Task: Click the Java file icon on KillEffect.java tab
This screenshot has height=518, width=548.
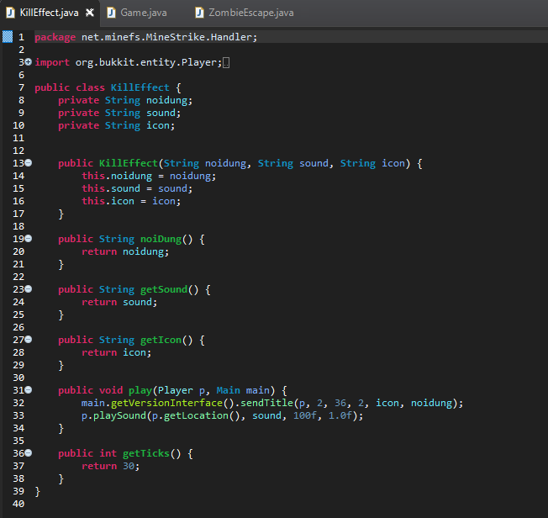Action: coord(10,13)
